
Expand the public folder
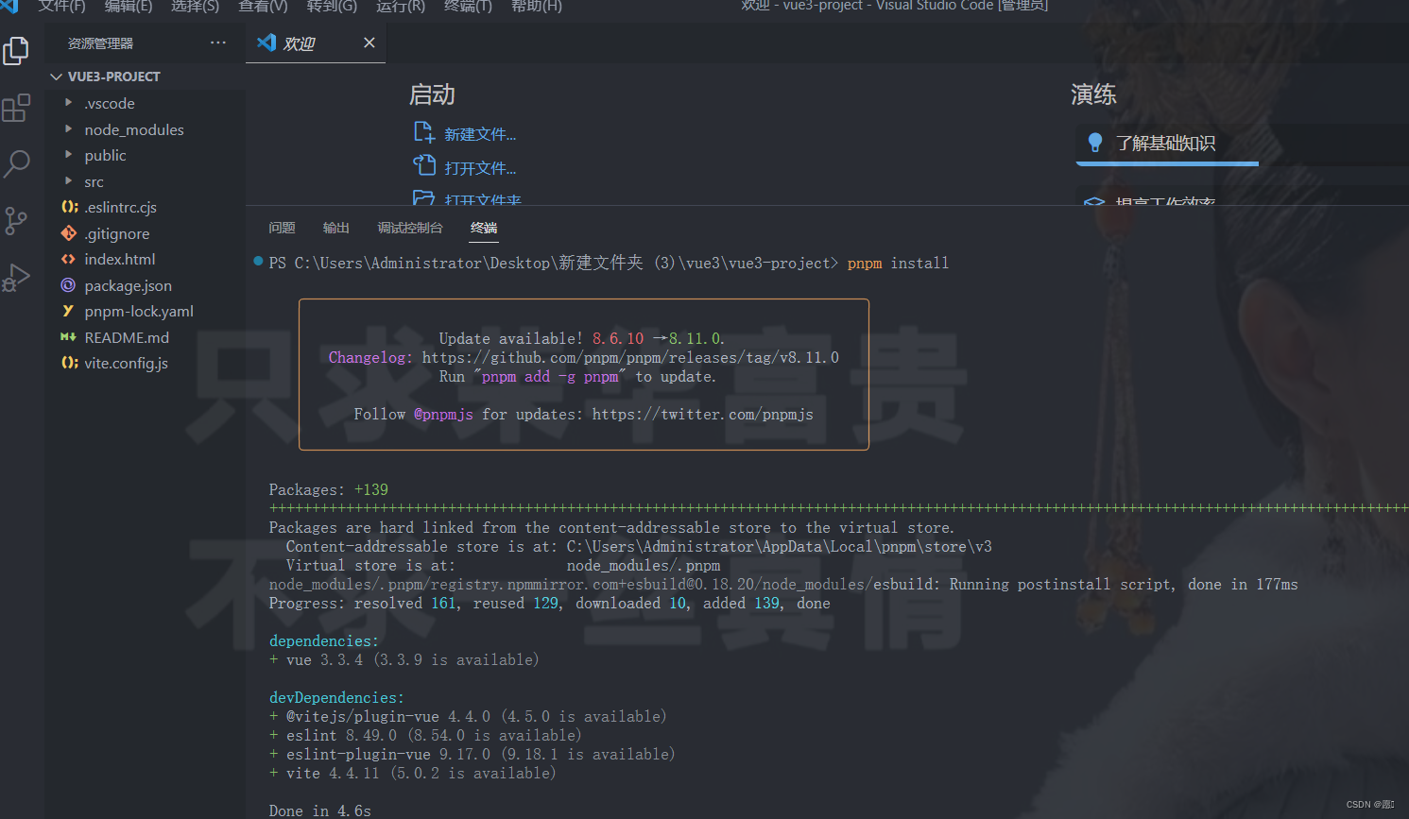pyautogui.click(x=68, y=154)
